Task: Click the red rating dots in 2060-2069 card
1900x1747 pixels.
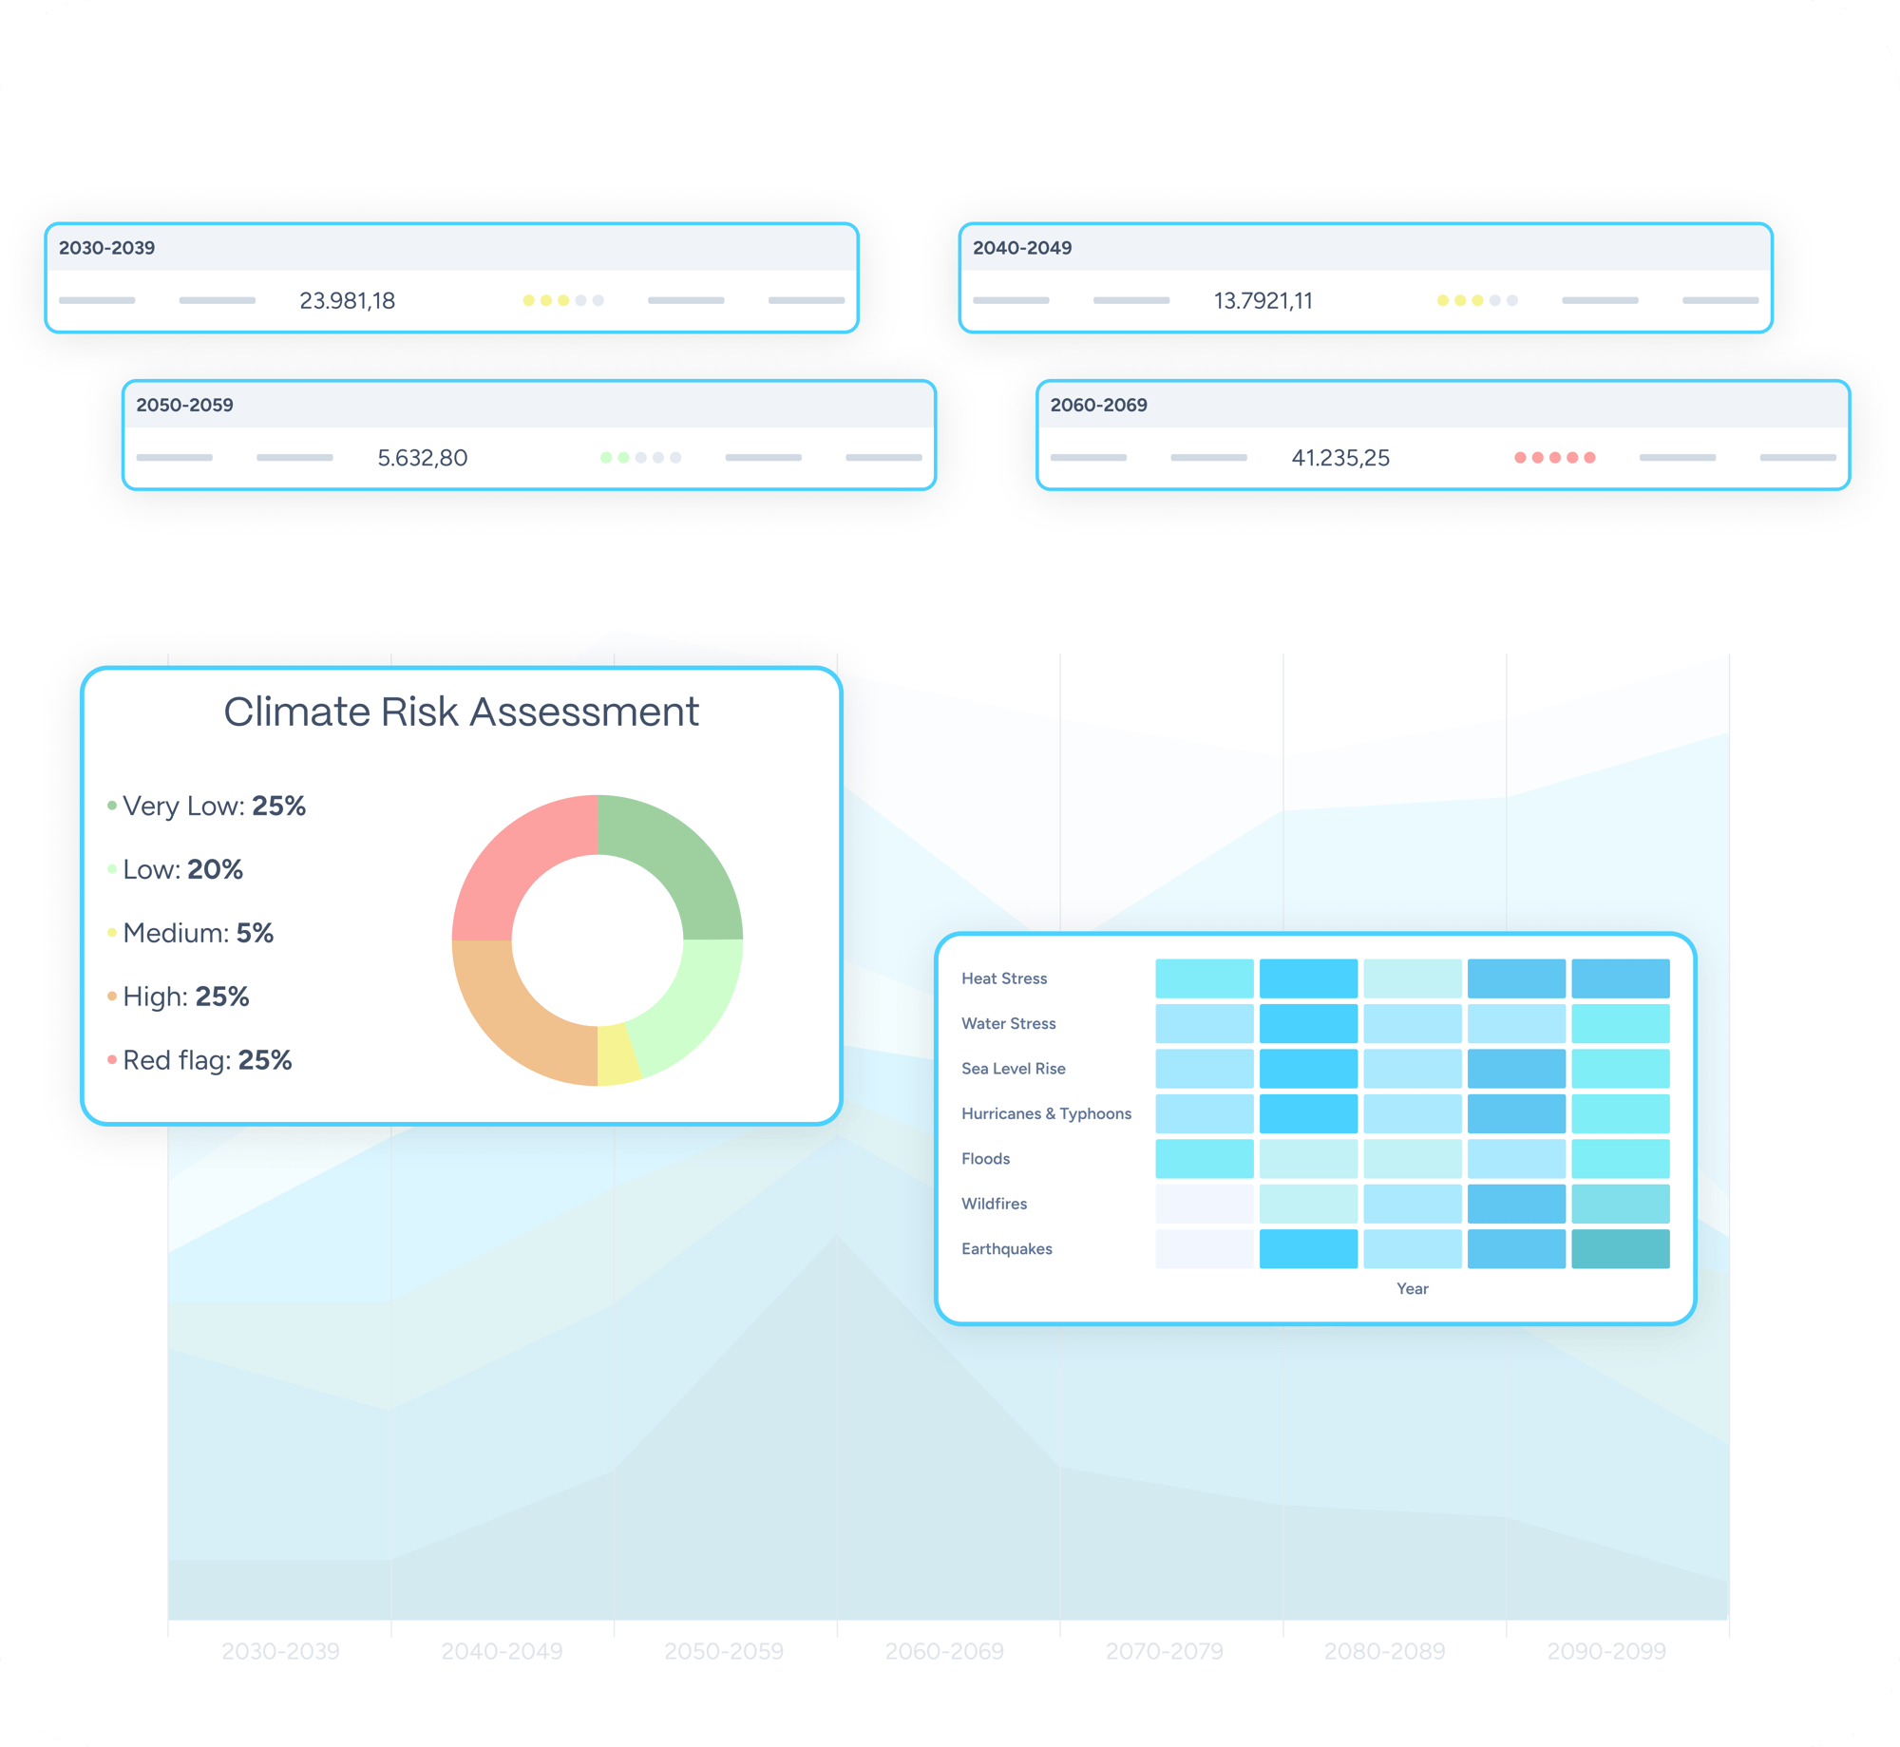Action: 1554,458
